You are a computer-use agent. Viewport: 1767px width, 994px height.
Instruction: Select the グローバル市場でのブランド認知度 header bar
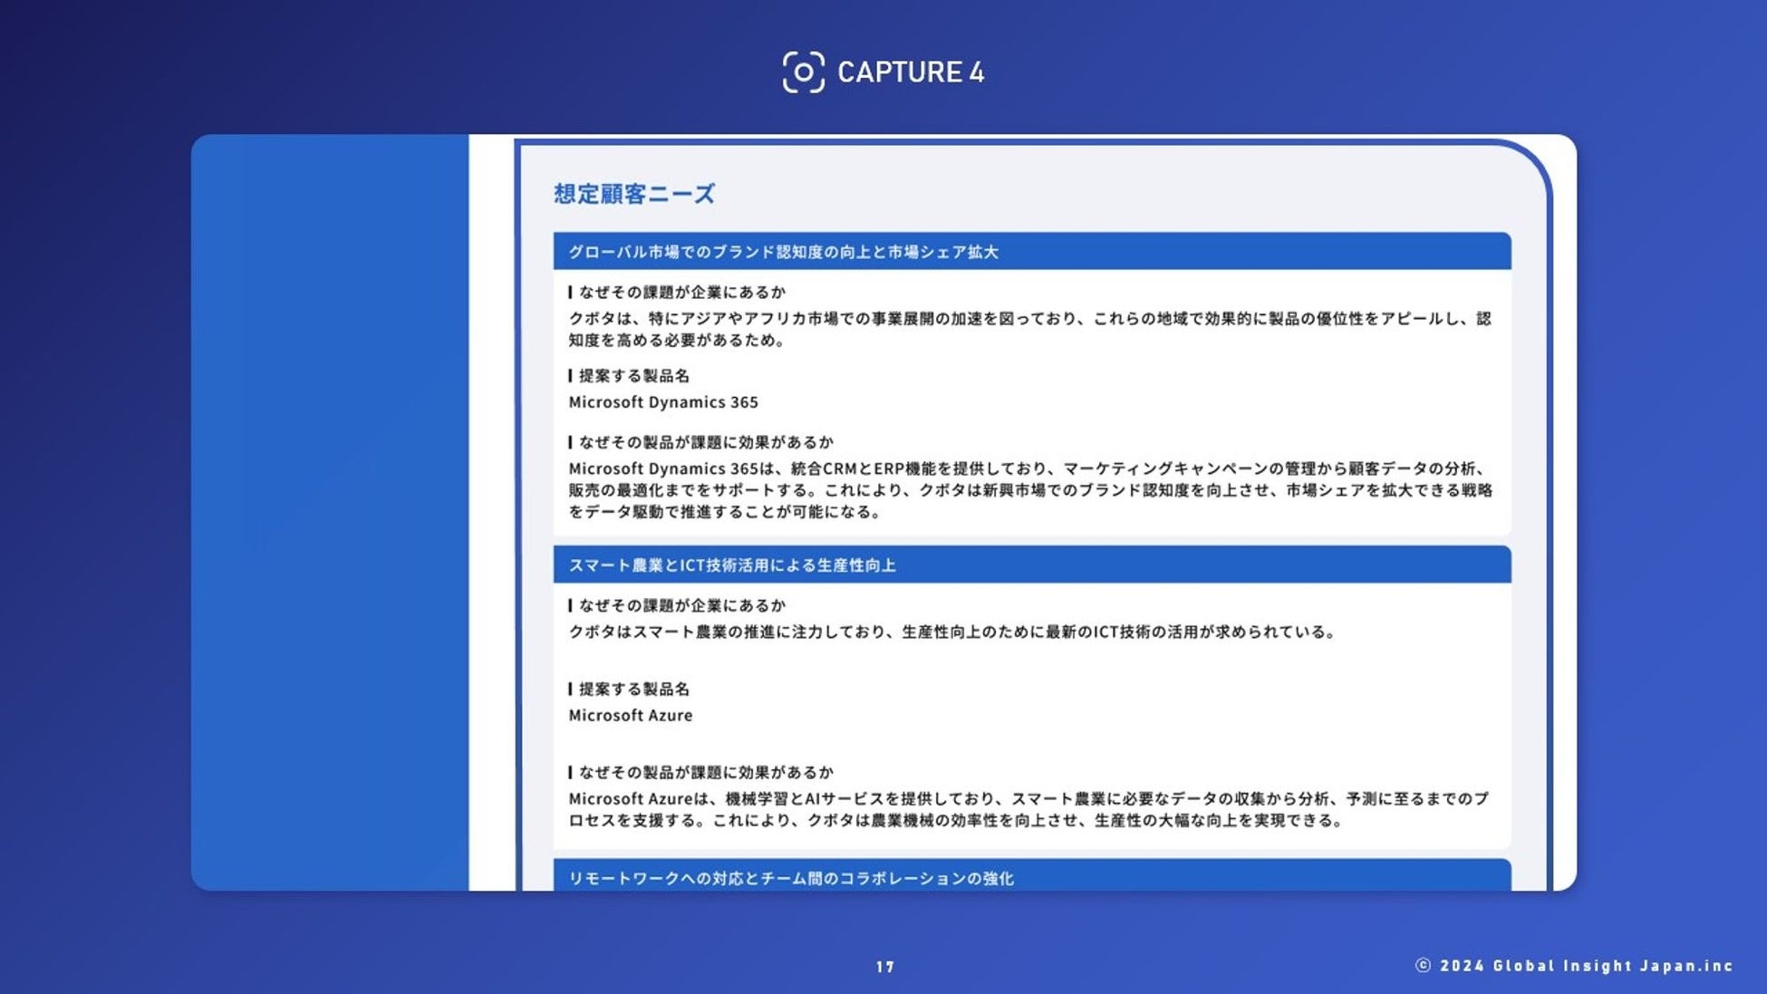click(x=1031, y=252)
